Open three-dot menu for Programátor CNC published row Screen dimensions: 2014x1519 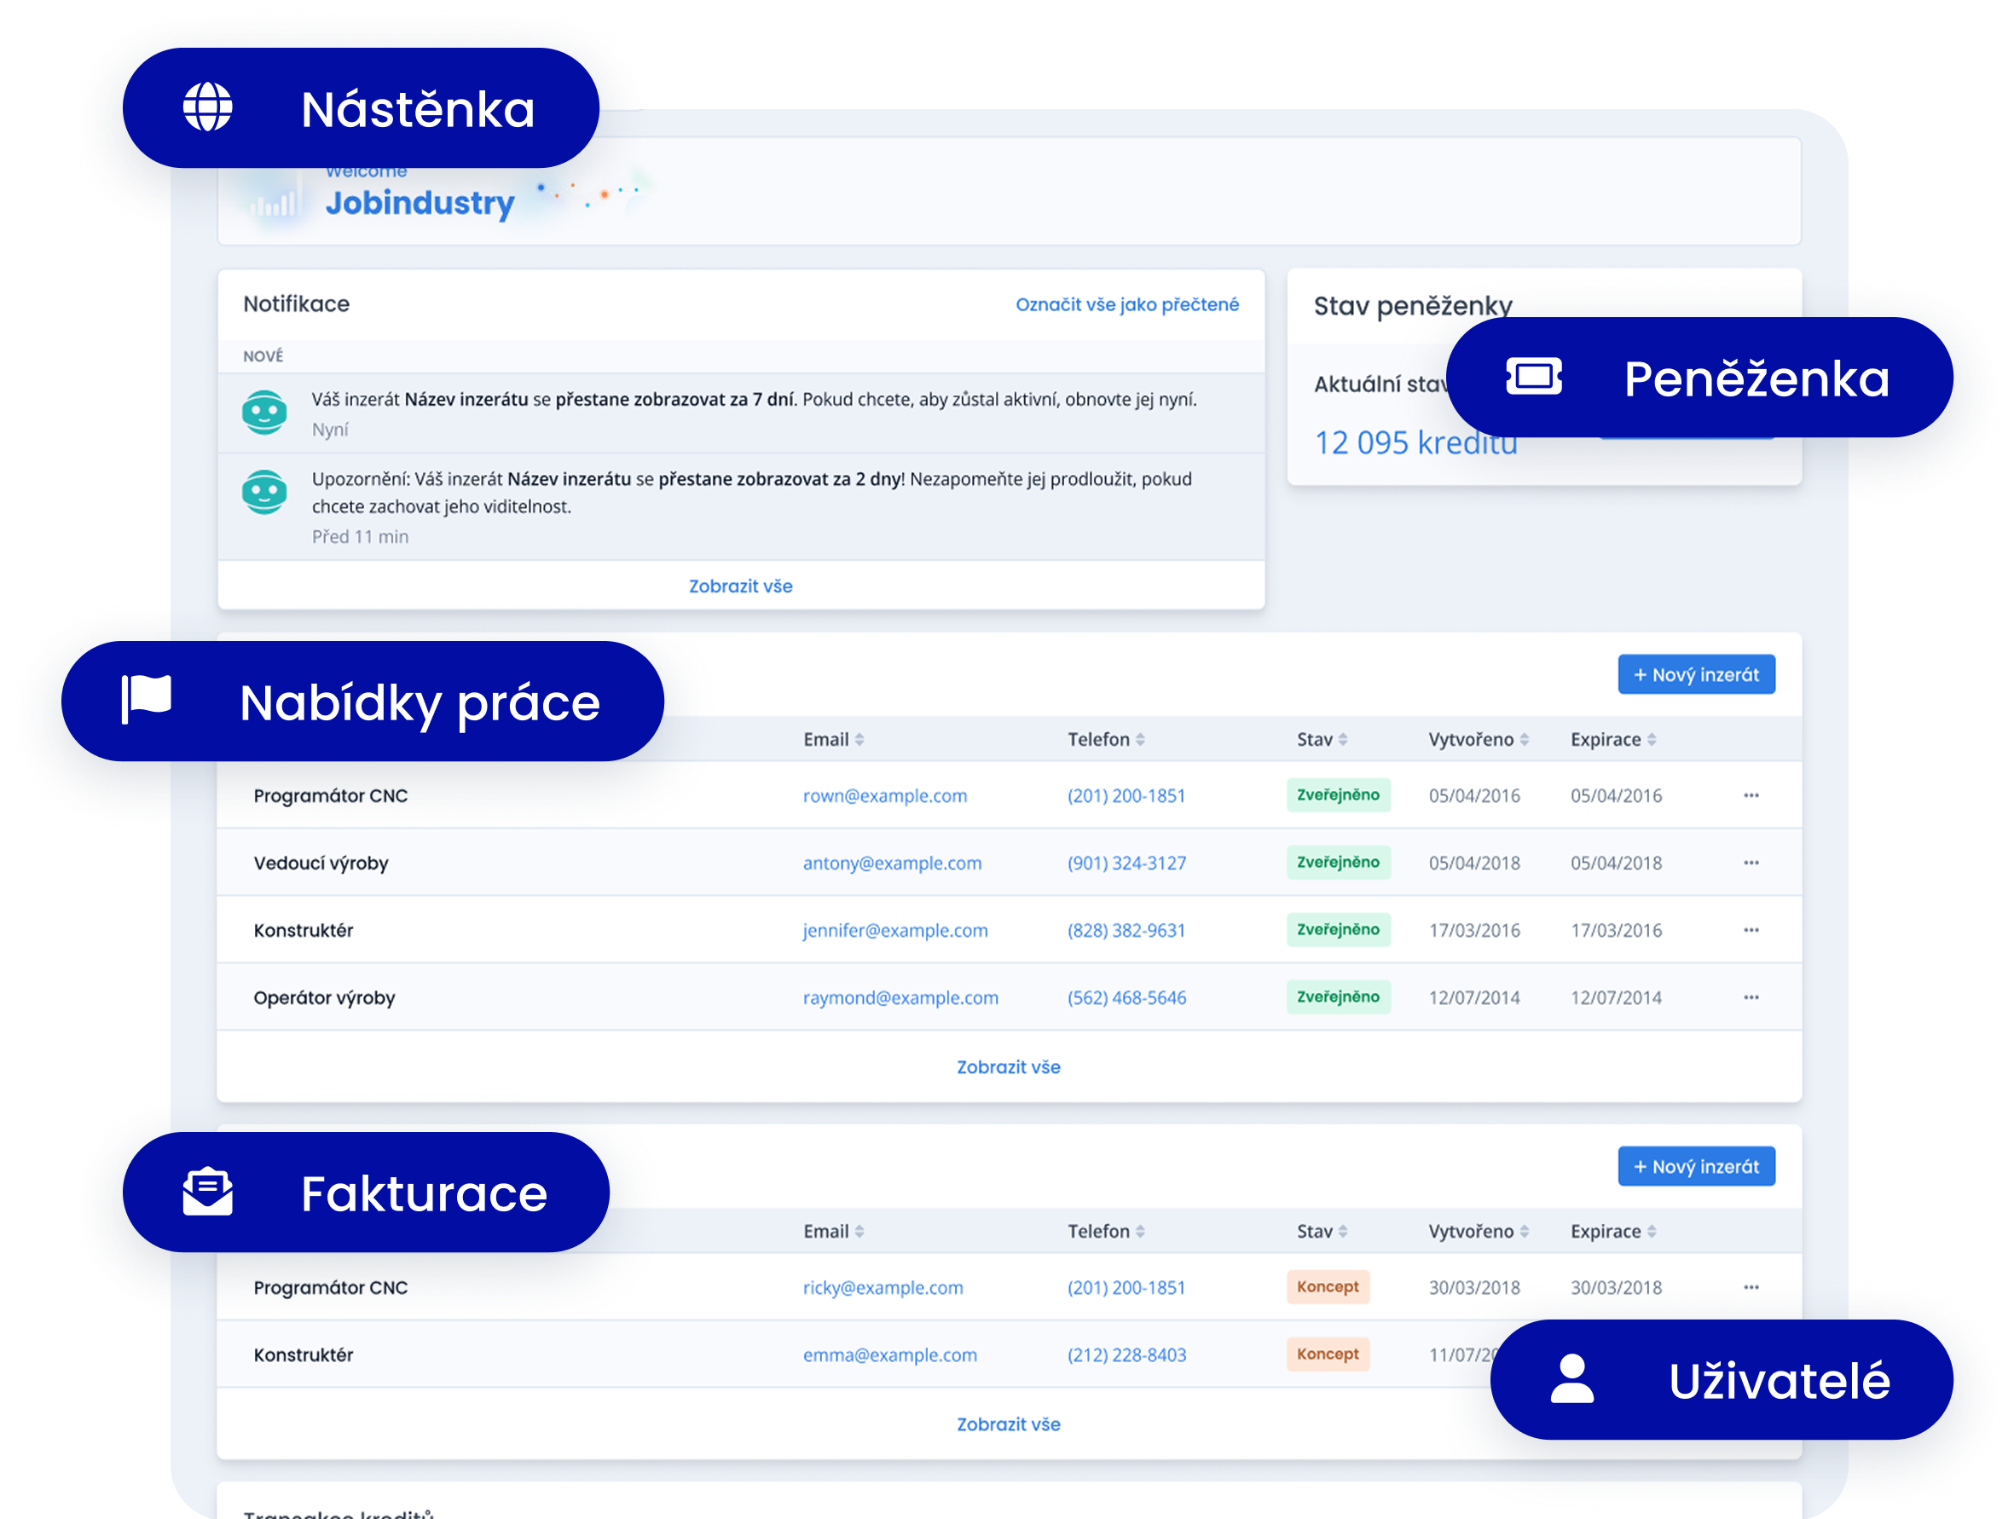pos(1750,795)
